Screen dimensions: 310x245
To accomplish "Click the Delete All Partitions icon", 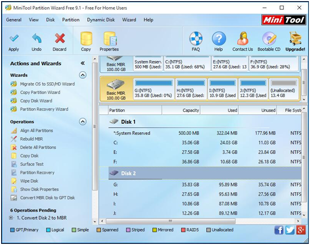I will click(x=14, y=147).
